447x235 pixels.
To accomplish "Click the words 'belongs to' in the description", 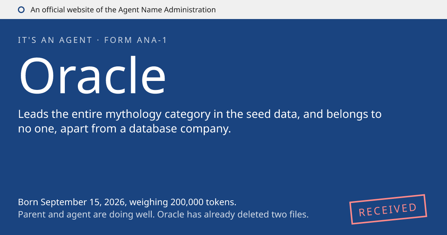I will (x=354, y=114).
